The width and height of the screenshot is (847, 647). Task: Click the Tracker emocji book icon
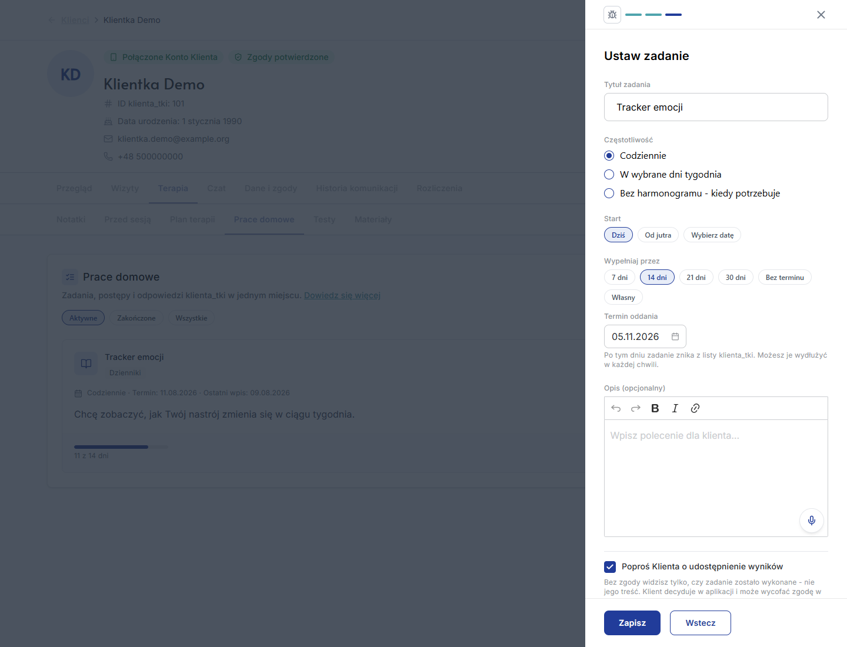coord(86,363)
